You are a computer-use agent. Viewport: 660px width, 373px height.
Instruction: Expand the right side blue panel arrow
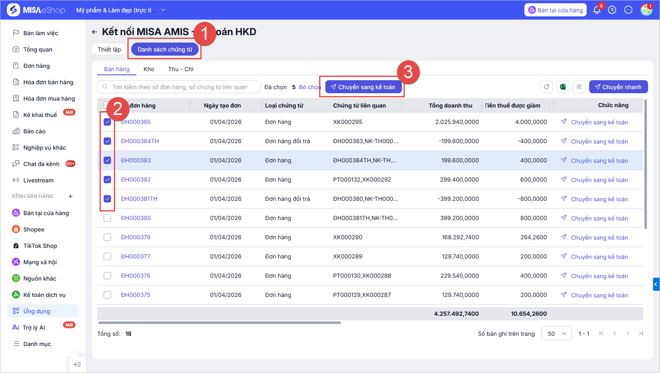pos(656,284)
